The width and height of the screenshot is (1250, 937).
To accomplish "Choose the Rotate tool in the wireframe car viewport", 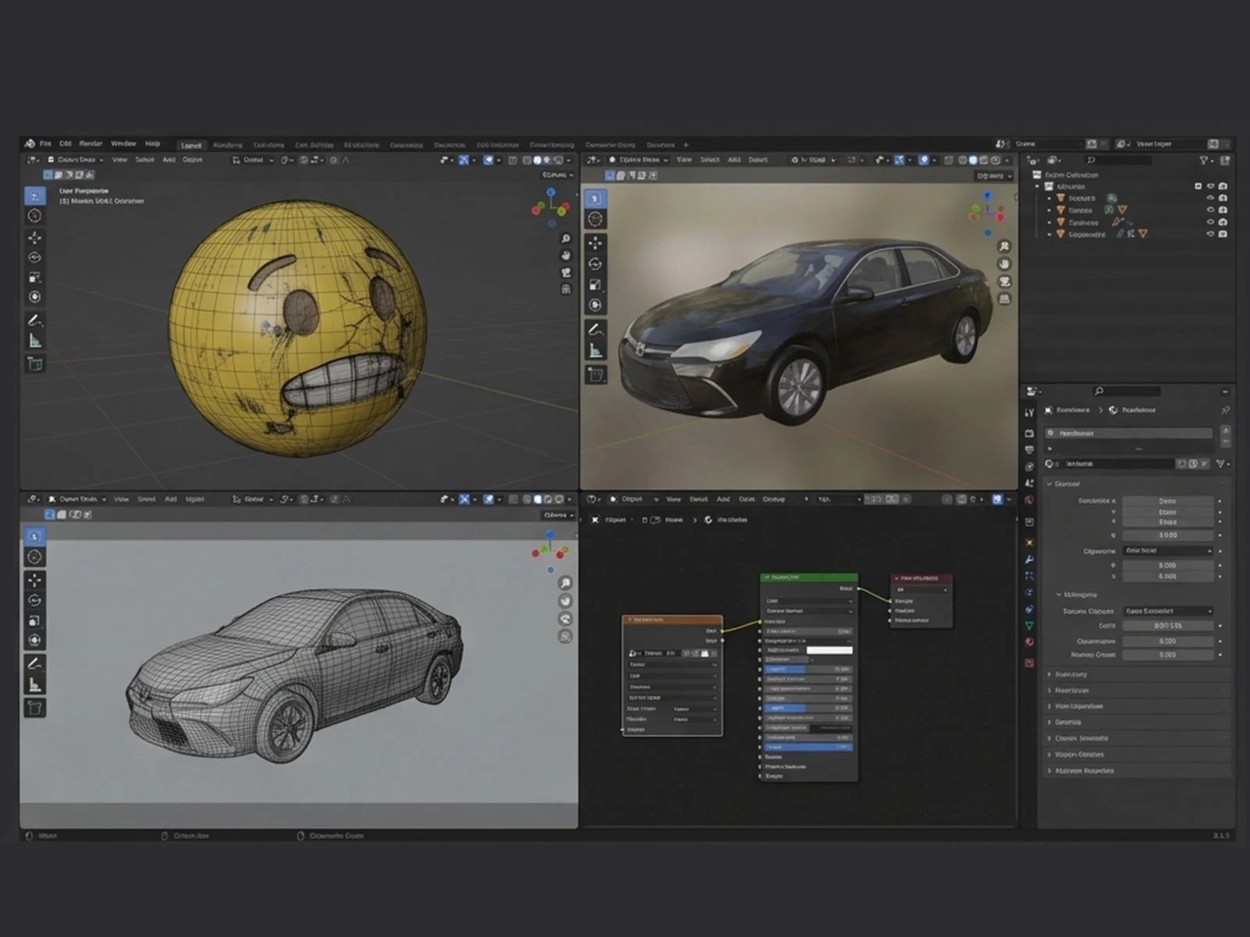I will (35, 600).
